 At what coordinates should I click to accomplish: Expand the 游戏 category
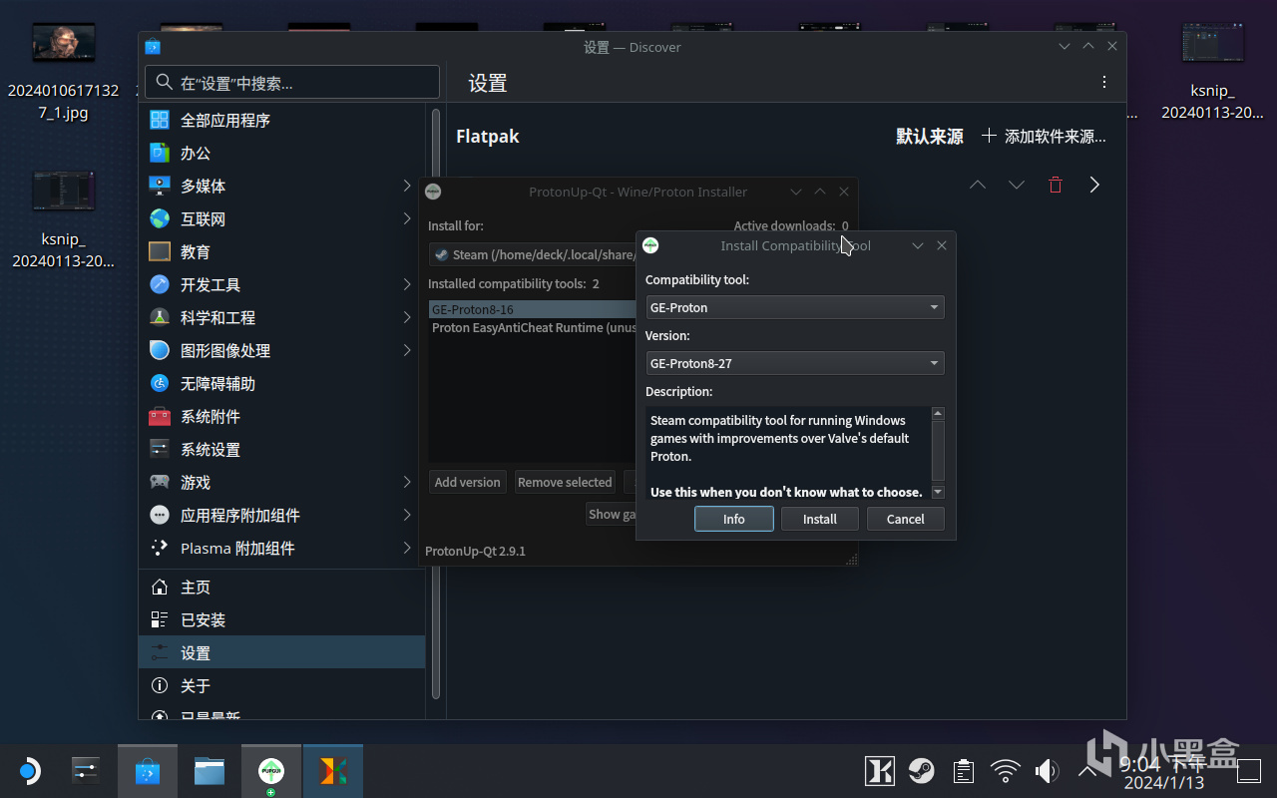[407, 482]
